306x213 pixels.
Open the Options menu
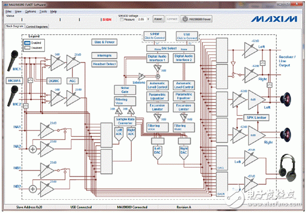coord(30,12)
